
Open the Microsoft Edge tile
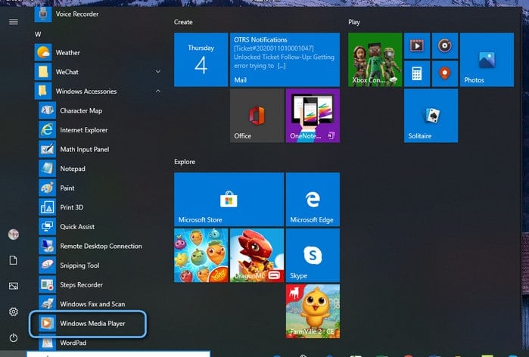pos(313,199)
